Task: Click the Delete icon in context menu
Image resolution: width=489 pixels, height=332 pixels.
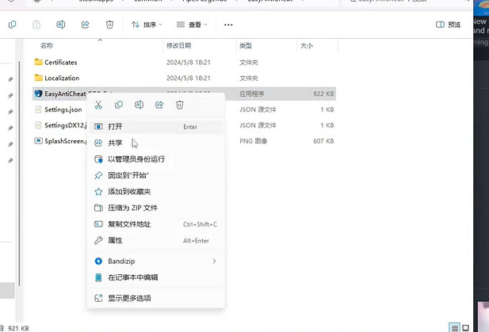Action: point(180,105)
